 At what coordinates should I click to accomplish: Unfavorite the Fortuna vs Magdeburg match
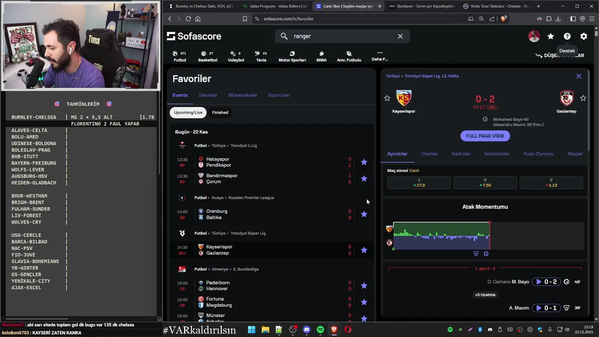(364, 302)
